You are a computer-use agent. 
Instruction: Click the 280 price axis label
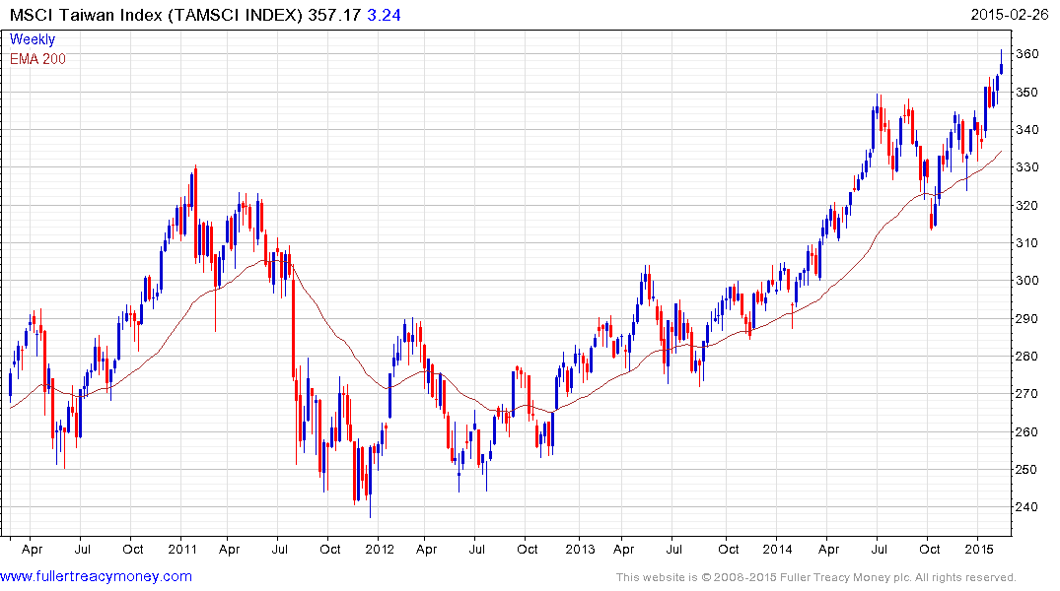(1027, 356)
